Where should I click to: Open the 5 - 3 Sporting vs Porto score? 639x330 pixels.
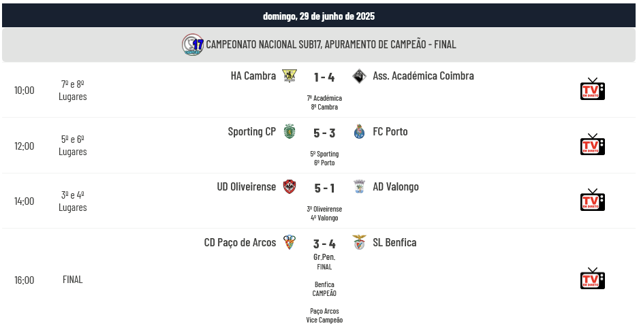324,133
